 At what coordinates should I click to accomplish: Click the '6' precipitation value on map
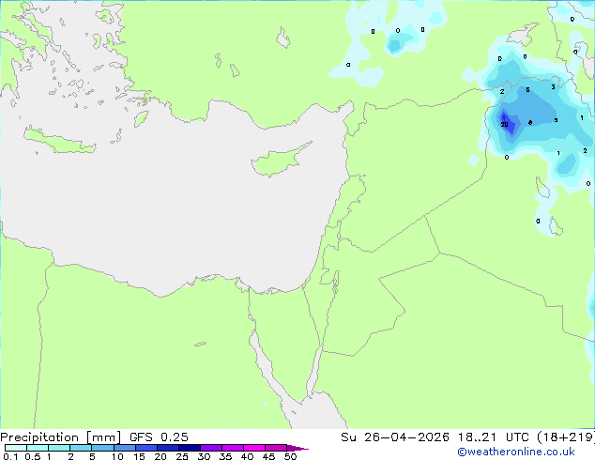[x=527, y=90]
